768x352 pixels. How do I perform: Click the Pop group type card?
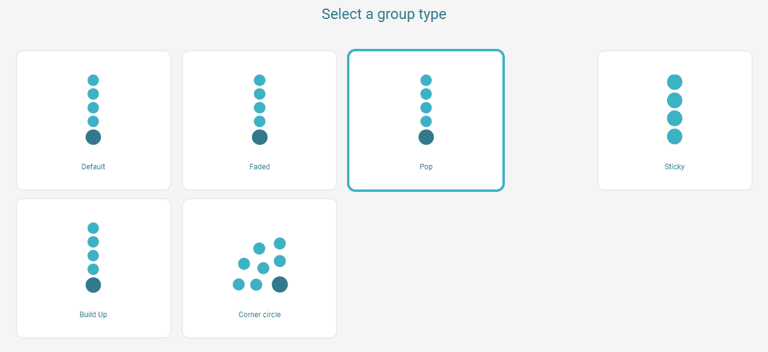point(426,120)
